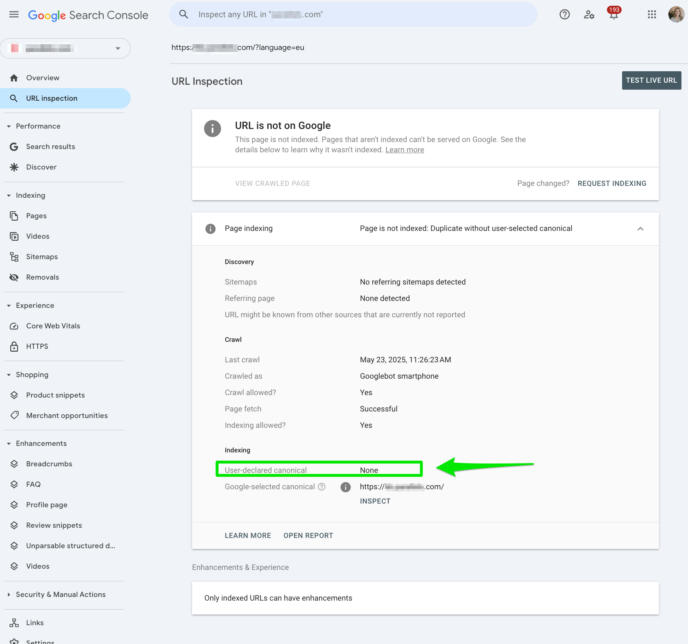
Task: Collapse the Page indexing details chevron
Action: click(640, 229)
